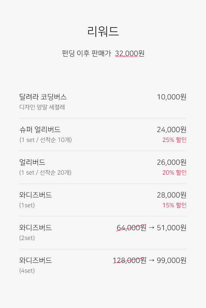Select the 슈퍼 얼리버드 reward
The height and width of the screenshot is (308, 206).
[40, 129]
